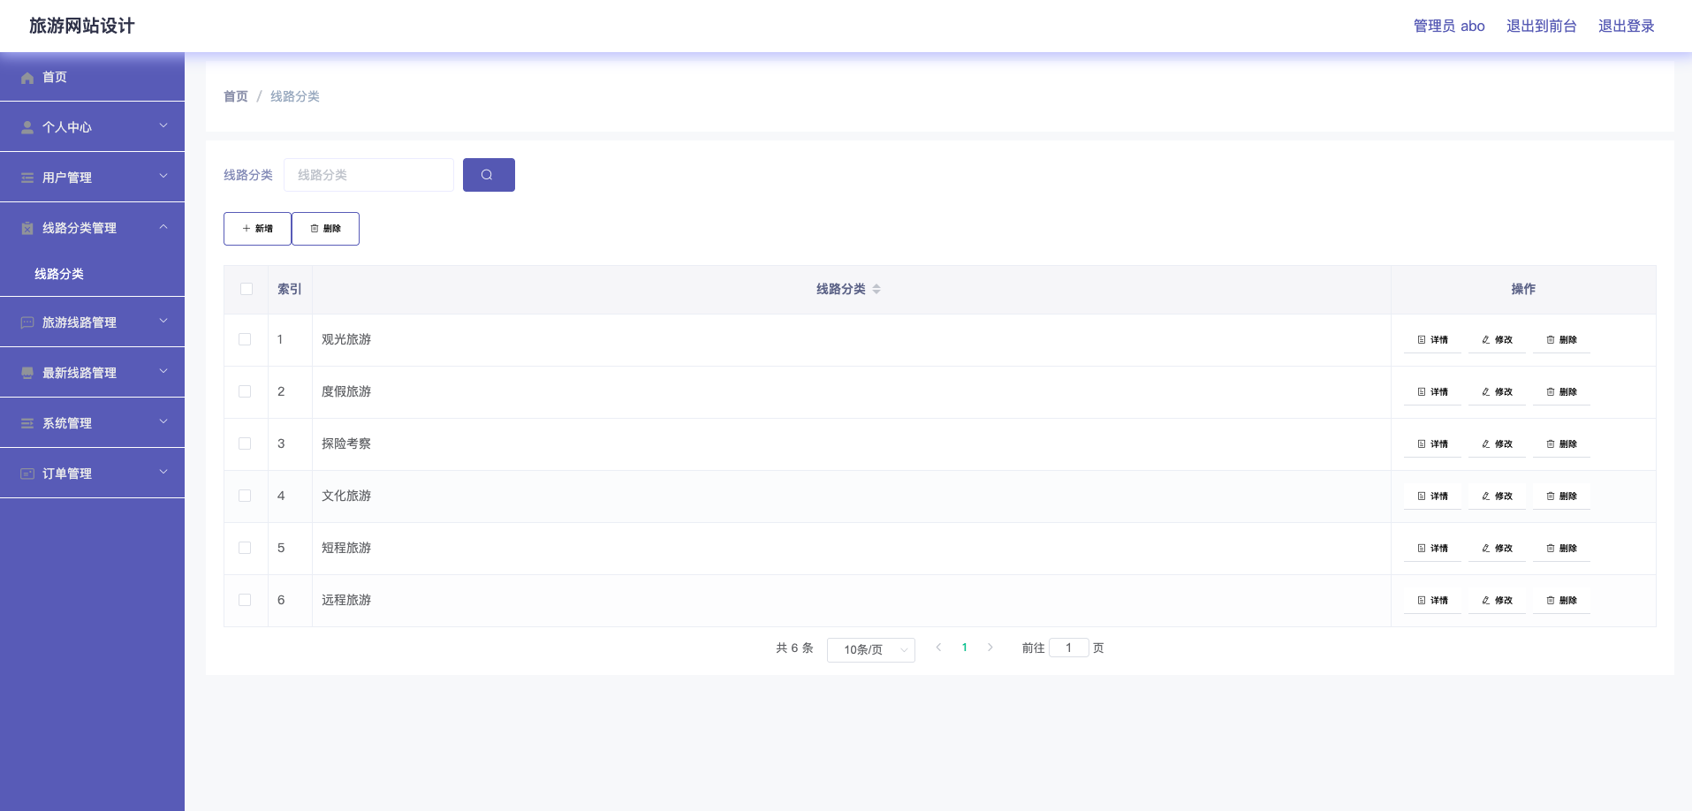Expand the 旅游线路管理 menu chevron
Screen dimensions: 1692x811
click(163, 321)
